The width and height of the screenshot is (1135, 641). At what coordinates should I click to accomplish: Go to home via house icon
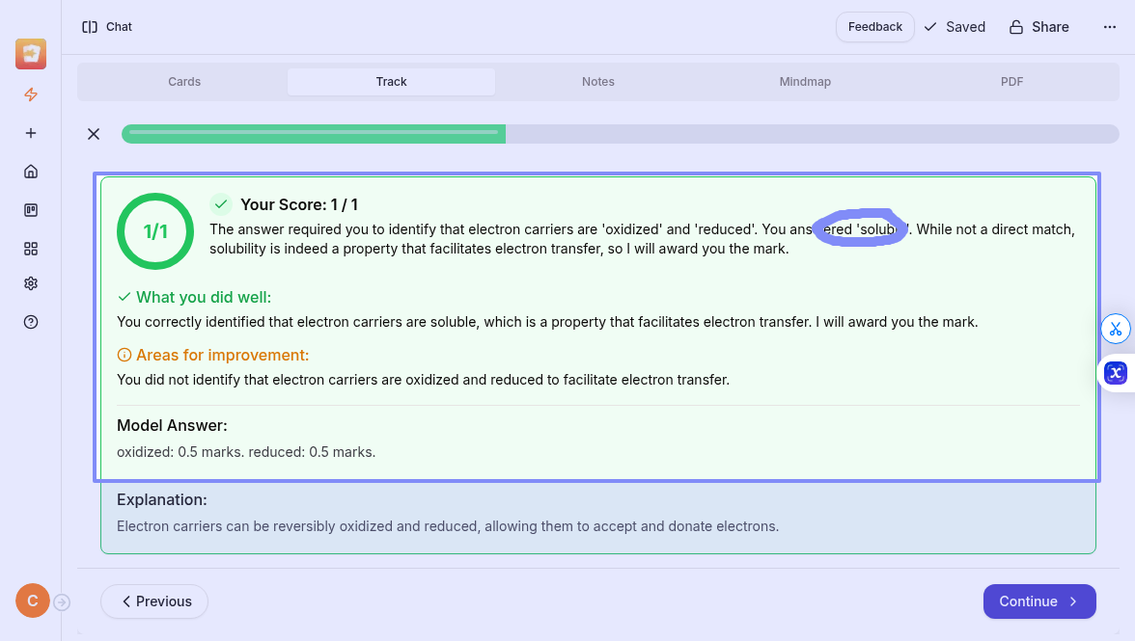(x=31, y=172)
